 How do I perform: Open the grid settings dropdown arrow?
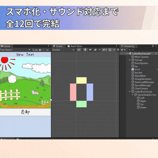114,50
